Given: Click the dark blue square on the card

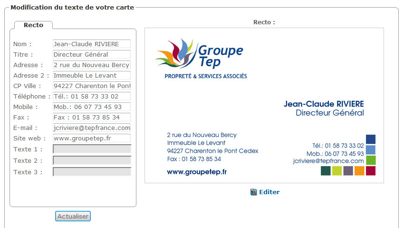Looking at the screenshot, I should click(x=371, y=139).
